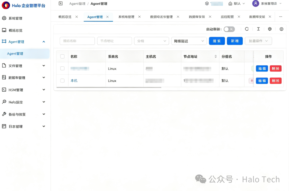Image resolution: width=289 pixels, height=191 pixels.
Task: Open the 分组 dropdown filter
Action: (151, 41)
